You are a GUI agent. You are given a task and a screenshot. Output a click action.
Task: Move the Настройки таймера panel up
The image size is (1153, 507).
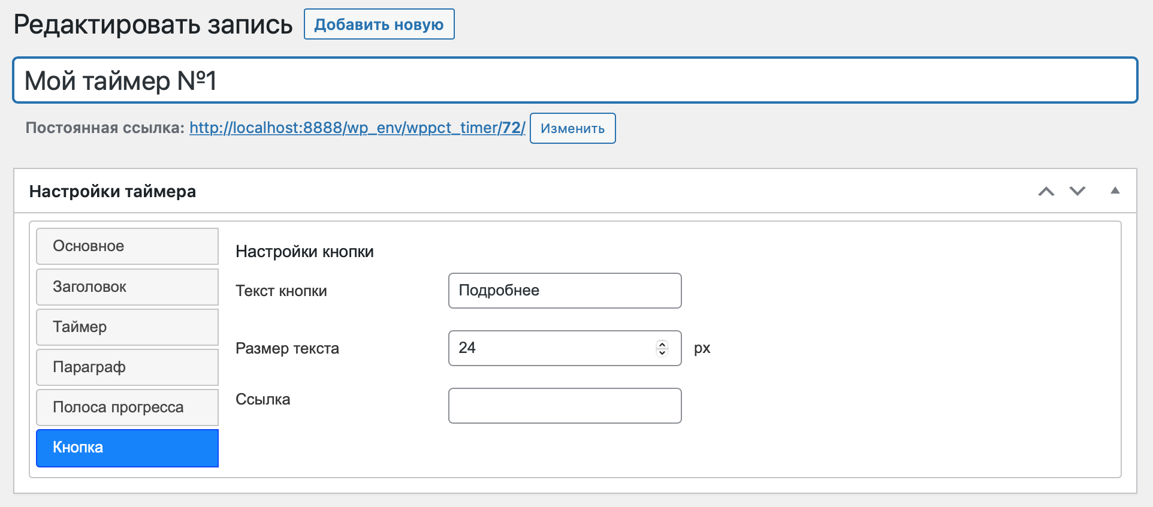click(1046, 191)
